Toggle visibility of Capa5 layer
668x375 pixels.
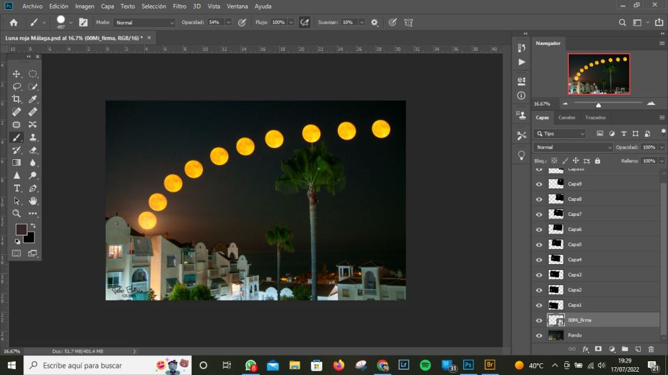coord(539,245)
